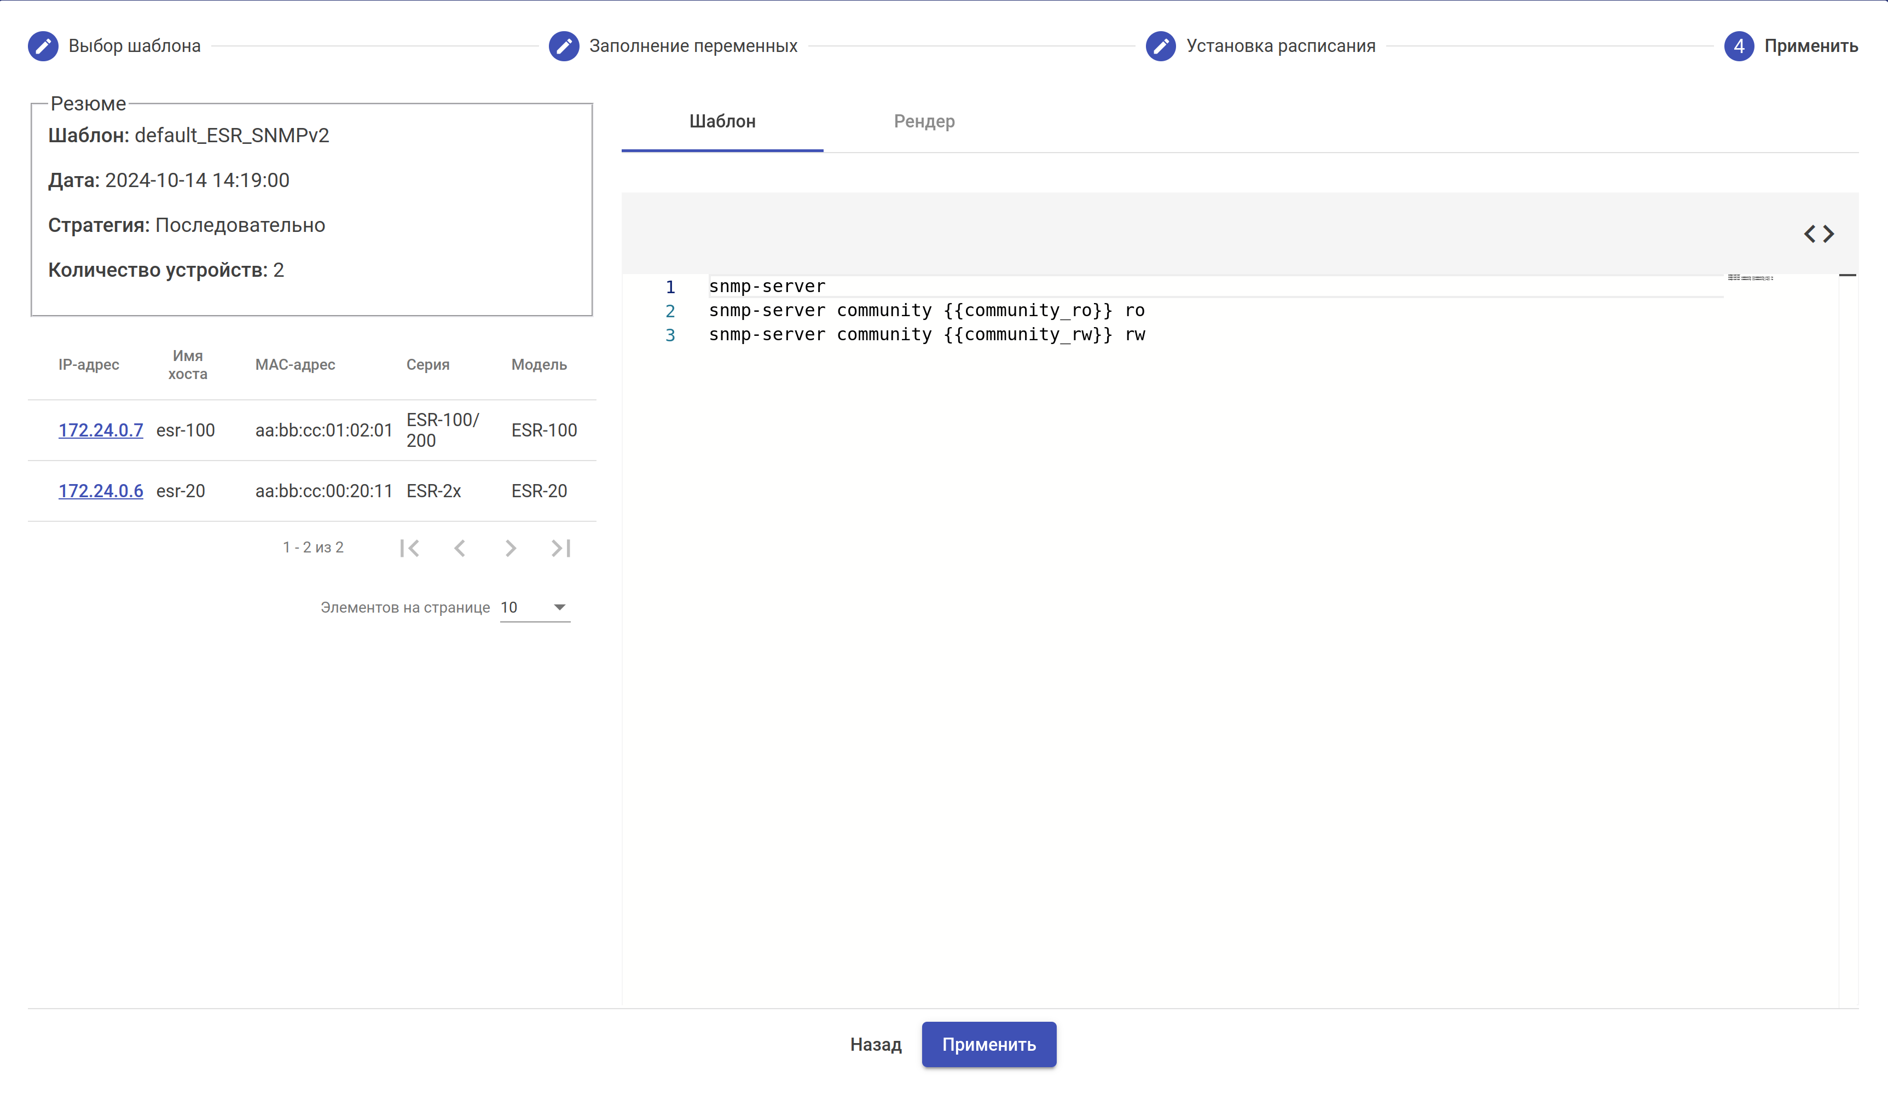Viewport: 1888px width, 1106px height.
Task: Open the 172.24.0.7 device link
Action: coord(100,430)
